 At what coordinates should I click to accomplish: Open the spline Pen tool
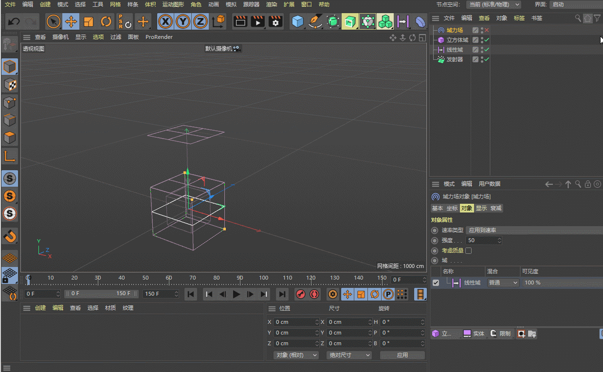coord(316,22)
